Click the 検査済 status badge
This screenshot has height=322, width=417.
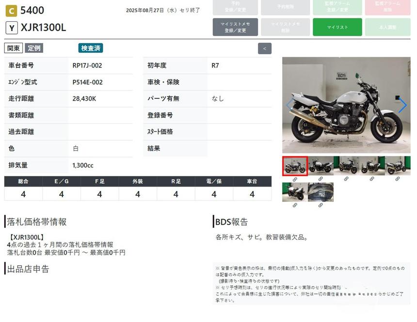click(91, 48)
